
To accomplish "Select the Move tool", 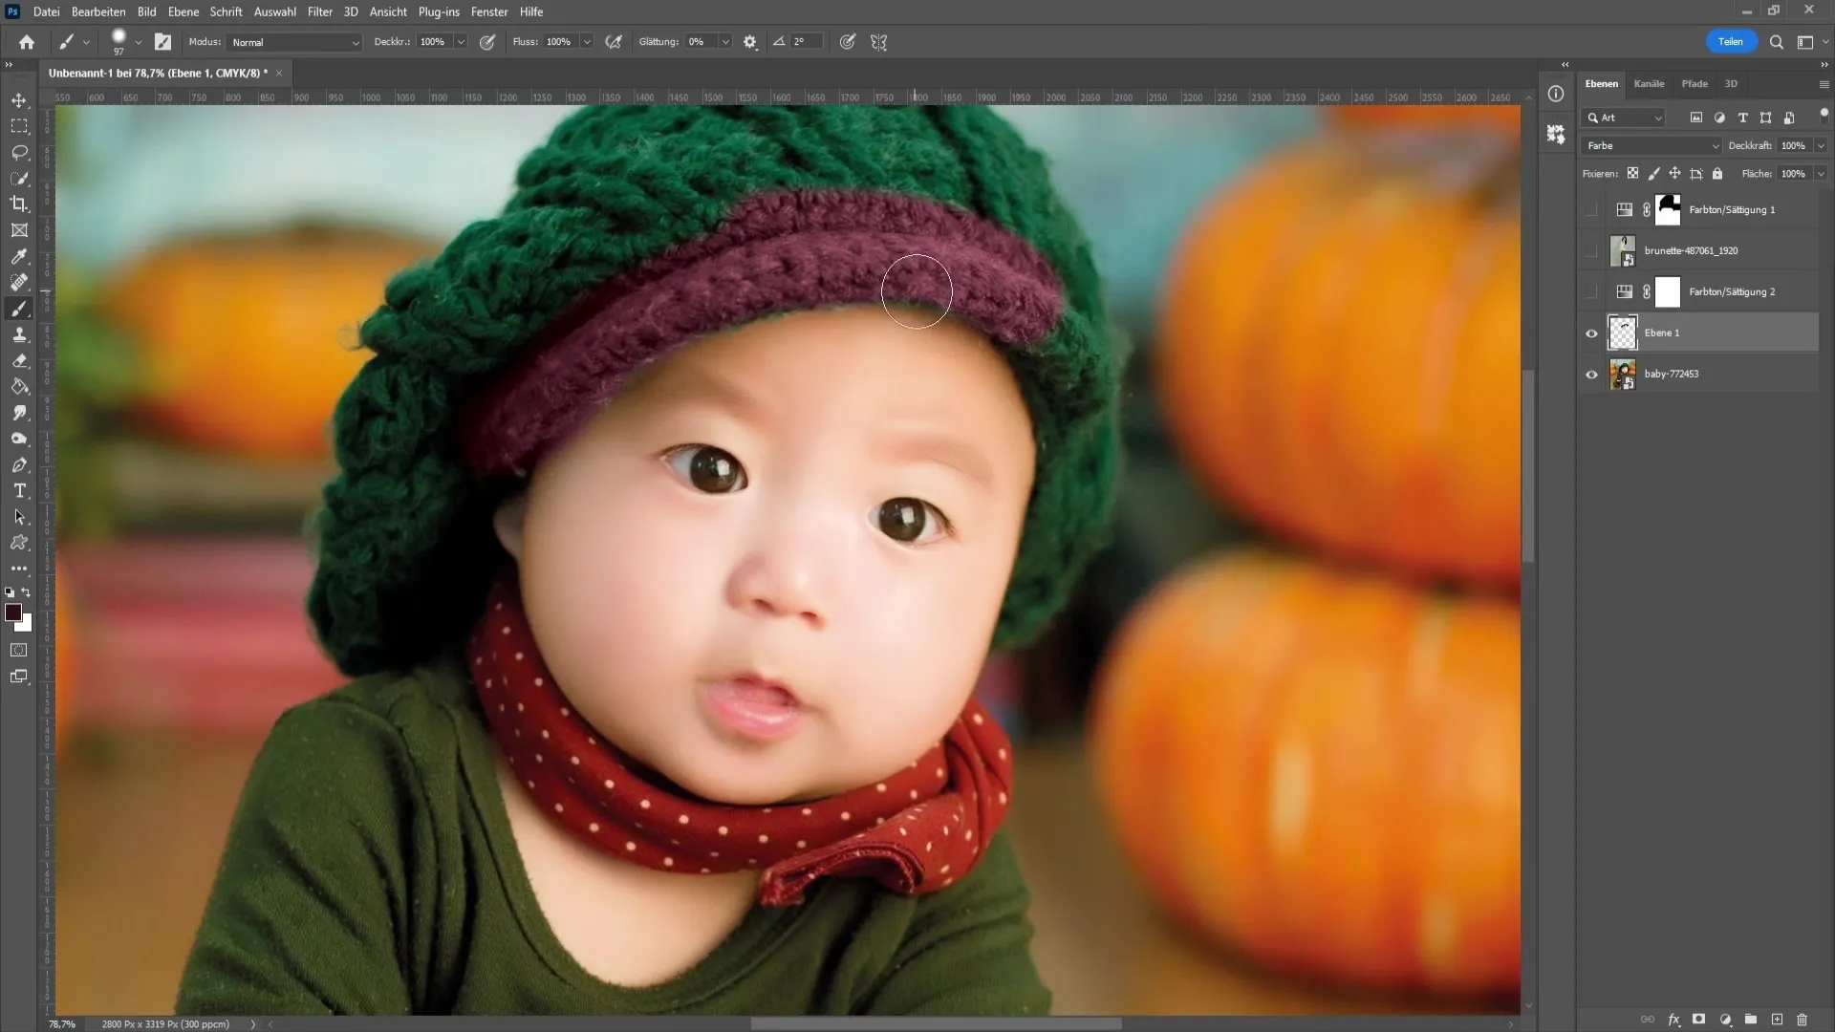I will [x=19, y=99].
